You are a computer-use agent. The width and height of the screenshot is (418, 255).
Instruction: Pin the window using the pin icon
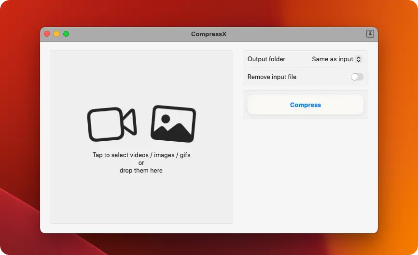[x=370, y=34]
